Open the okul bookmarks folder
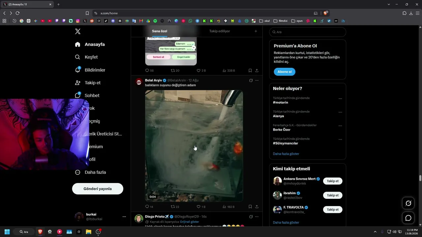This screenshot has height=237, width=422. click(x=264, y=21)
